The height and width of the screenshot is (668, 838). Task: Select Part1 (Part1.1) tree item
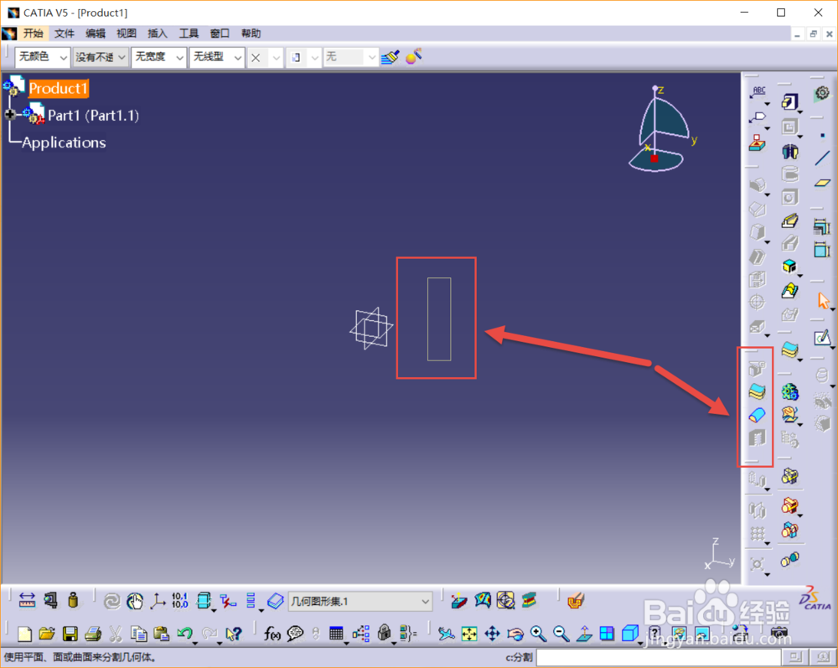pos(94,116)
